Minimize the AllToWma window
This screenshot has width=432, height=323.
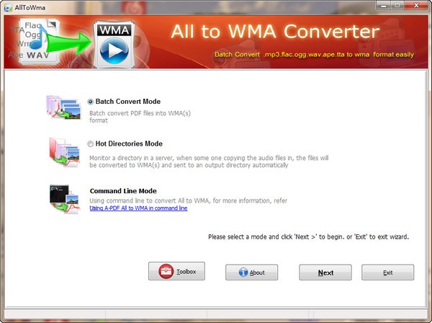point(384,5)
